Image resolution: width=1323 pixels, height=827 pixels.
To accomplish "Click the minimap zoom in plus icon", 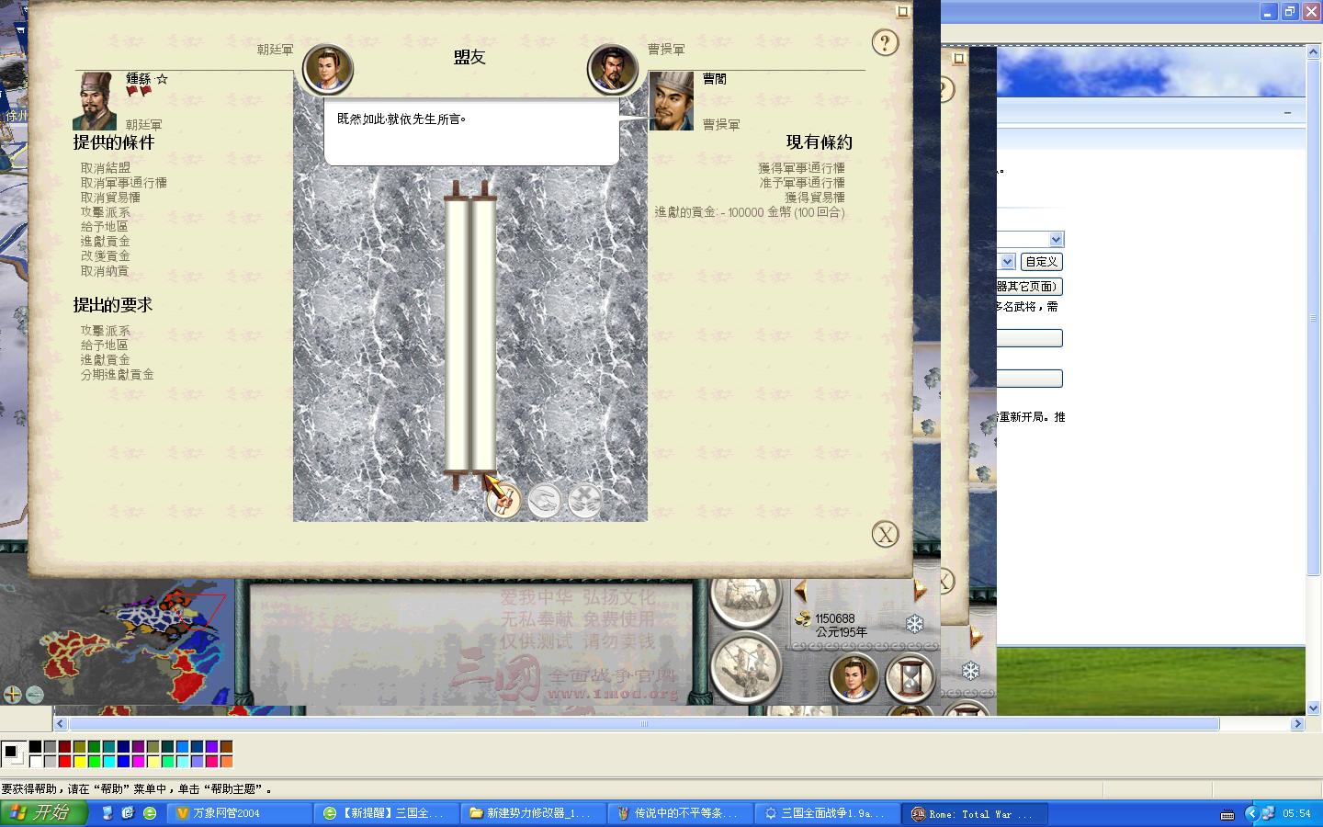I will coord(12,695).
